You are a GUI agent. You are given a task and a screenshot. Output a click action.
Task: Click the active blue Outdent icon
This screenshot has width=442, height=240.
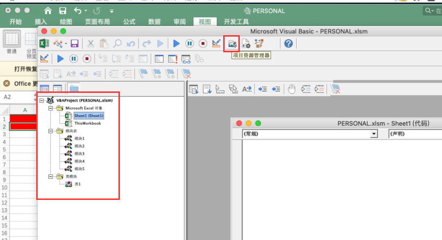(x=276, y=89)
